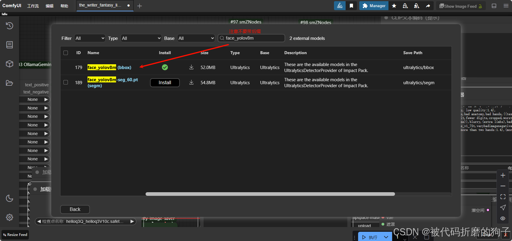The height and width of the screenshot is (241, 512).
Task: Click the Back button
Action: (x=75, y=209)
